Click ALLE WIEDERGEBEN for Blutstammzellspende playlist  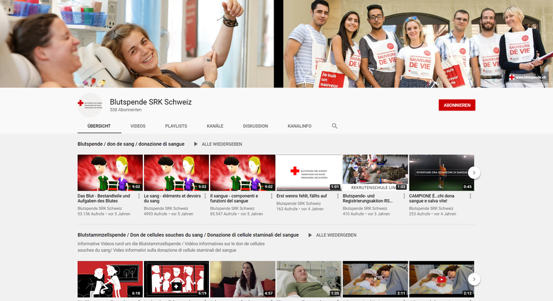coord(336,235)
